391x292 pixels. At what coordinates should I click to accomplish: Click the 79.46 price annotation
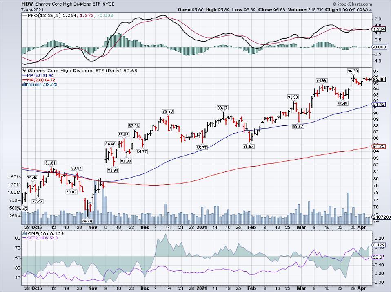point(32,178)
